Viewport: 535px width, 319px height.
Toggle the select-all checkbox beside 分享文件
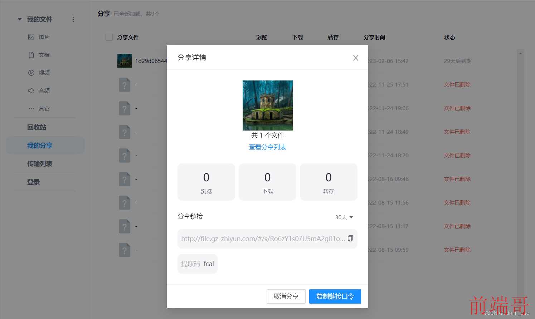109,37
